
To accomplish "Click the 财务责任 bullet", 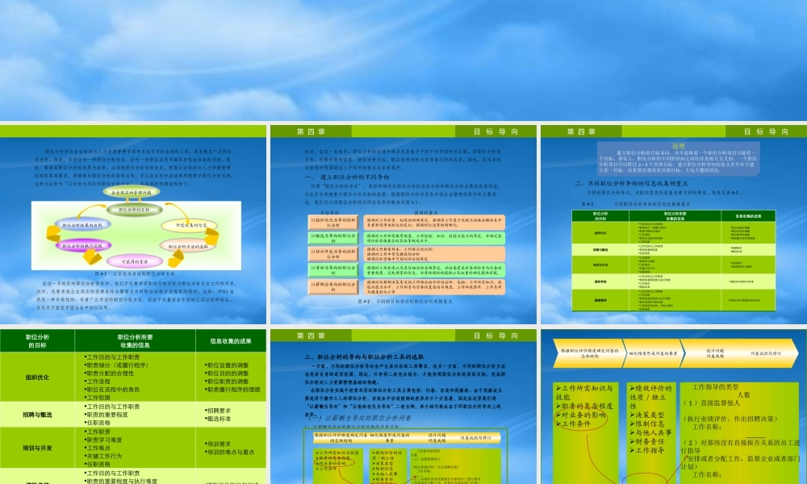I will tap(647, 441).
